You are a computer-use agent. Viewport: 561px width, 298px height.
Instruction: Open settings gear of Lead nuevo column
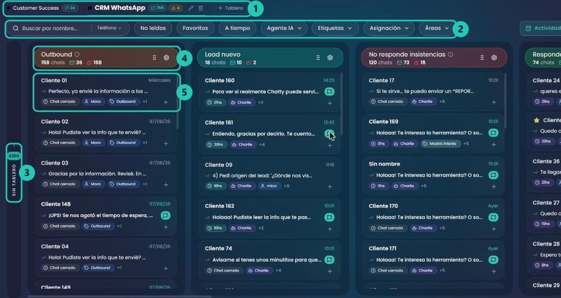pos(330,57)
